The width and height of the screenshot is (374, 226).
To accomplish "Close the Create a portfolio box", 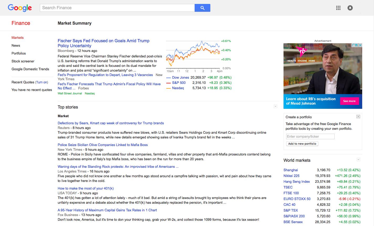I will pos(358,116).
